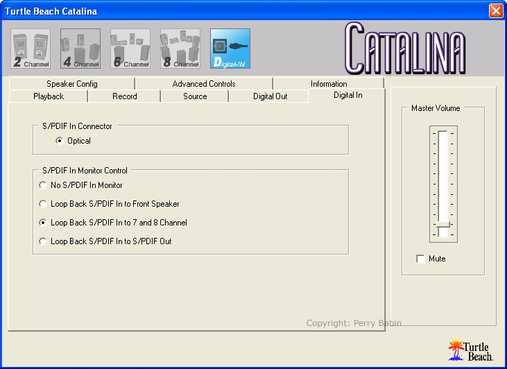507x369 pixels.
Task: Switch to the Record tab
Action: [124, 96]
